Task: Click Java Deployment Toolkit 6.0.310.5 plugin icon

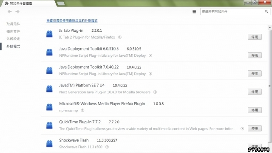Action: [49, 52]
